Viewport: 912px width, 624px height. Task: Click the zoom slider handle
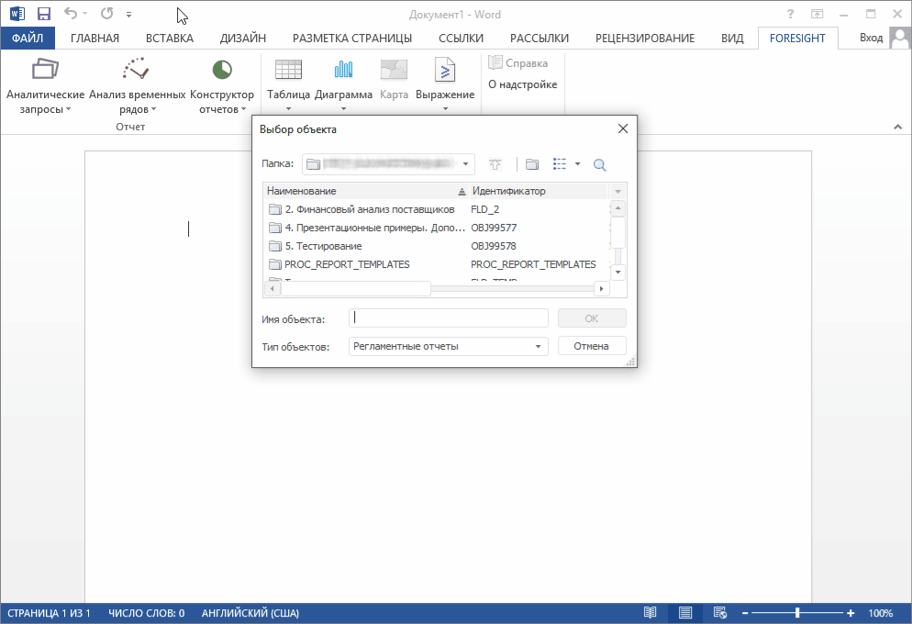click(x=797, y=613)
